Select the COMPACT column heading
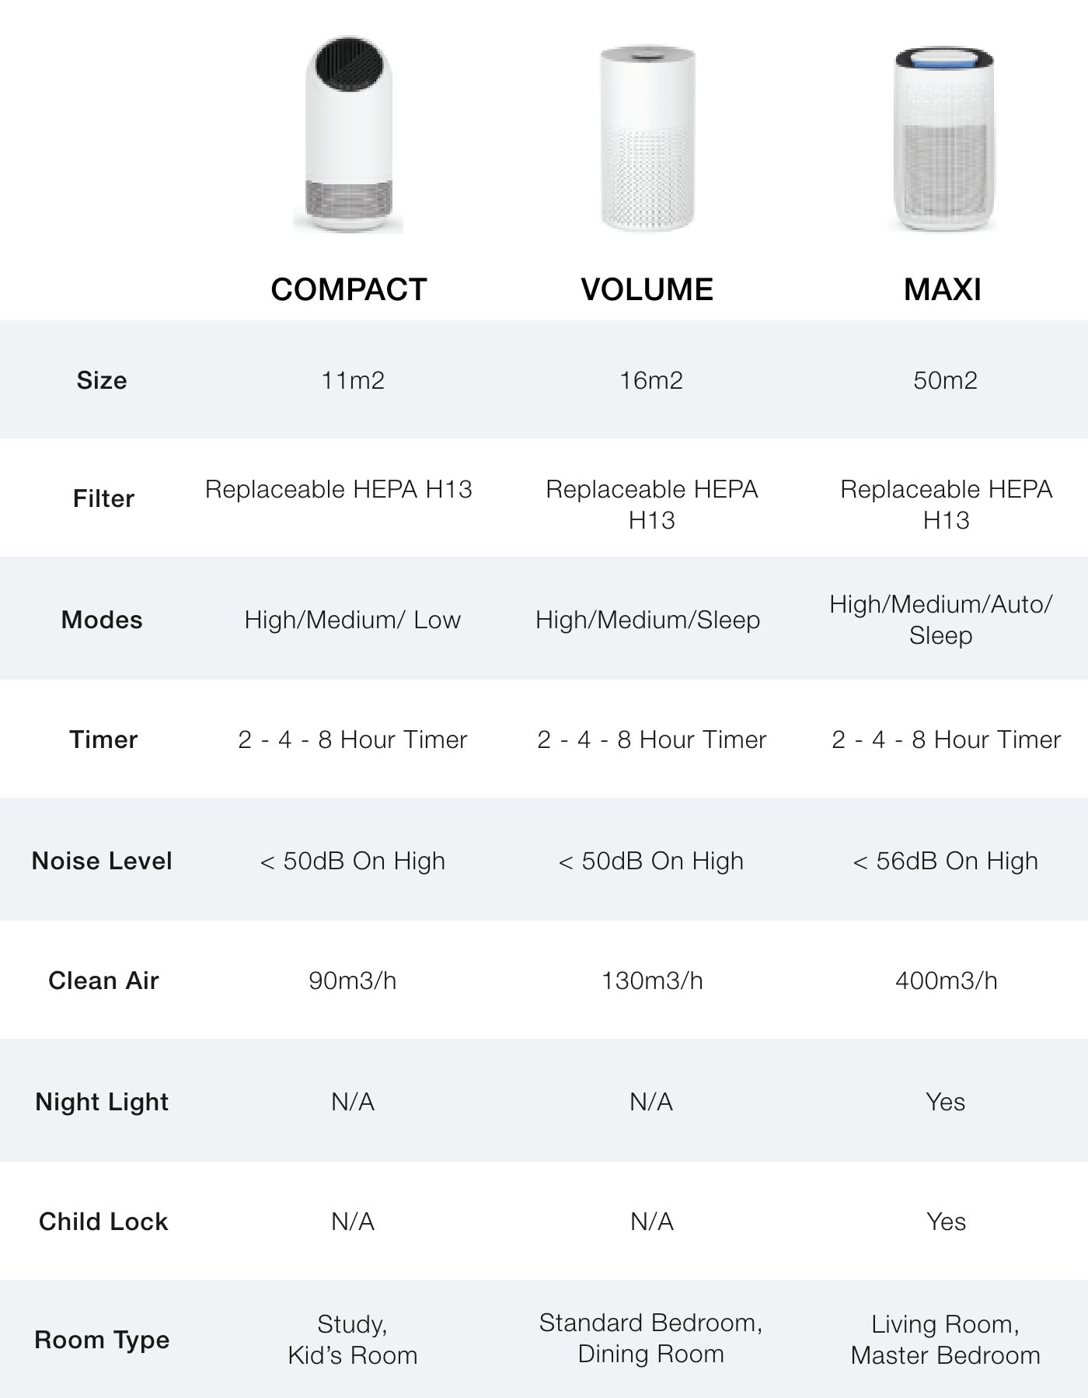The height and width of the screenshot is (1398, 1088). [349, 289]
